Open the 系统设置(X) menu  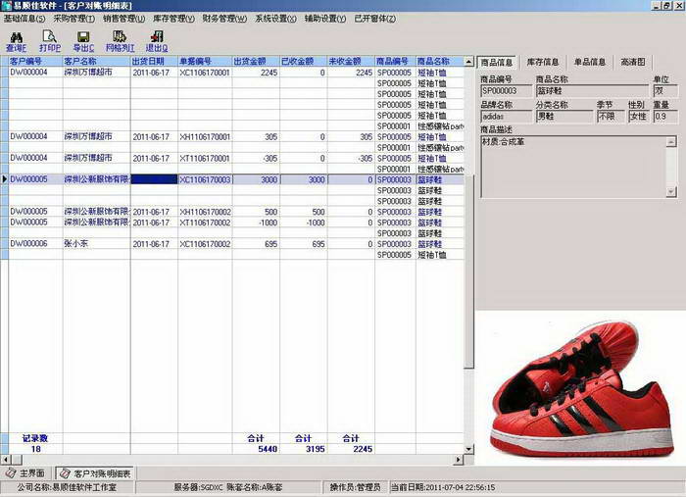(275, 19)
